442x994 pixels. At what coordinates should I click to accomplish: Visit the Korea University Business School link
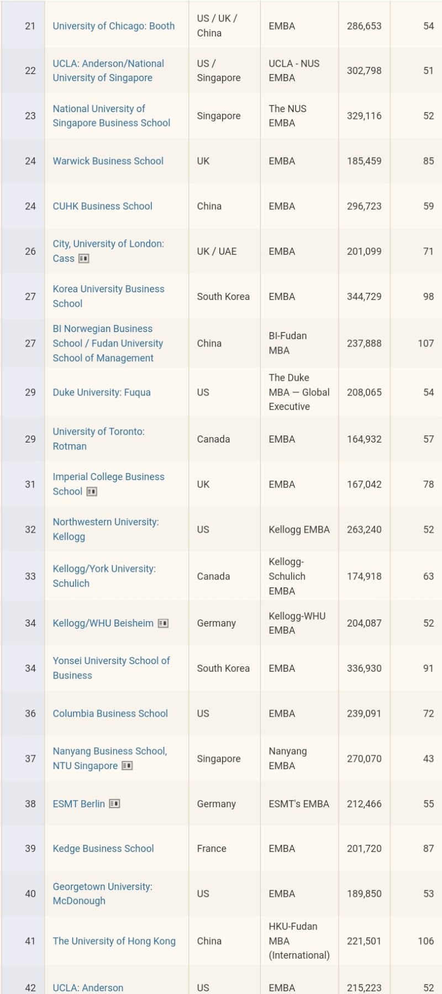pyautogui.click(x=108, y=296)
